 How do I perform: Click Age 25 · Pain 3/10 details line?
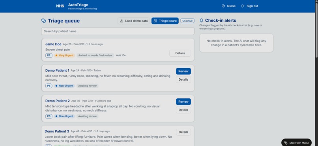click(83, 44)
